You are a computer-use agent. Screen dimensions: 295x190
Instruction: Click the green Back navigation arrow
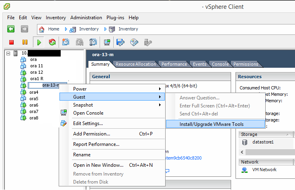click(x=11, y=29)
